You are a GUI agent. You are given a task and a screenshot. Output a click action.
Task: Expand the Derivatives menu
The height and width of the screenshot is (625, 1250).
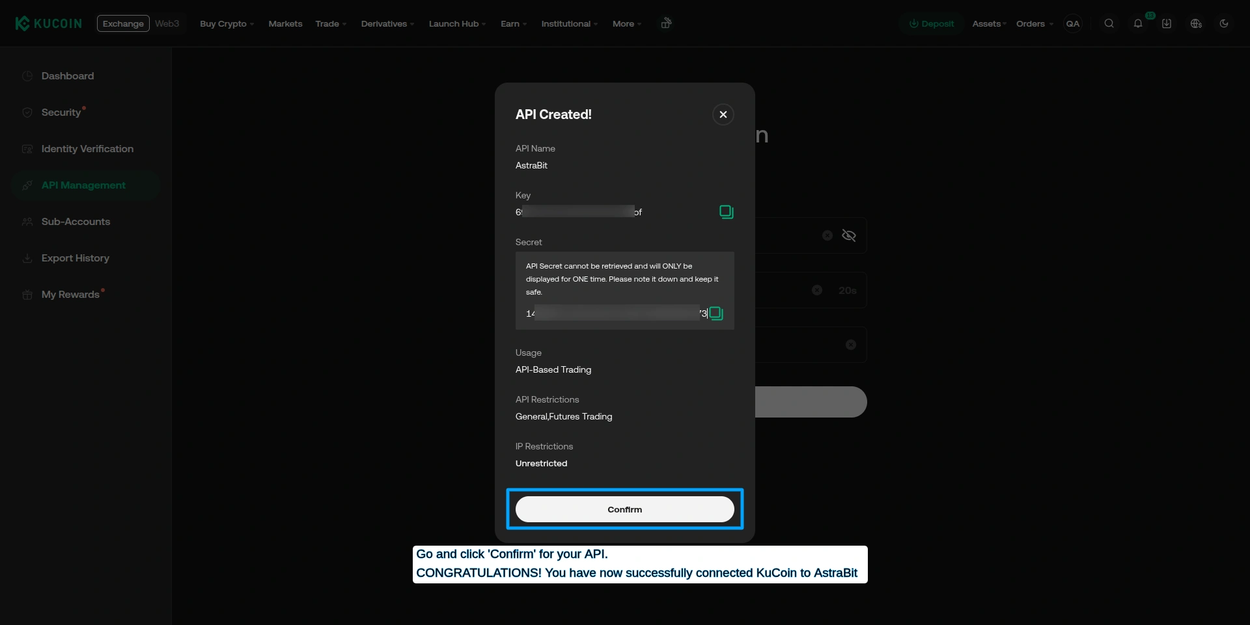pyautogui.click(x=387, y=23)
